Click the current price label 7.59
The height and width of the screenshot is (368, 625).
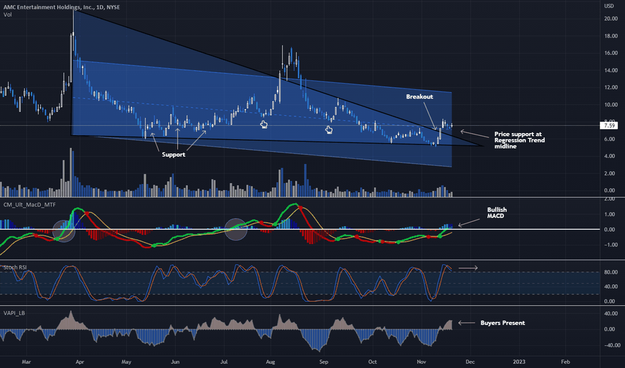(609, 125)
